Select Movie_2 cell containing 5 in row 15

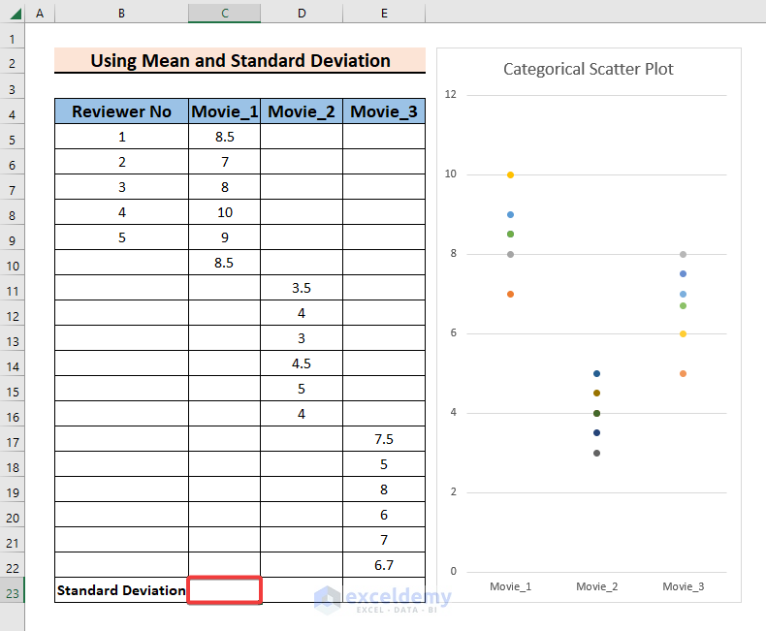pos(302,389)
